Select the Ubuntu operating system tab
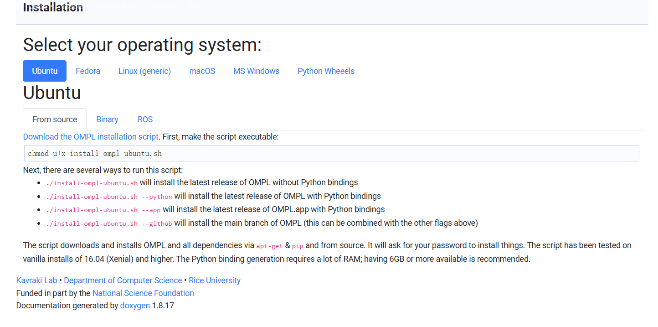 click(x=44, y=71)
